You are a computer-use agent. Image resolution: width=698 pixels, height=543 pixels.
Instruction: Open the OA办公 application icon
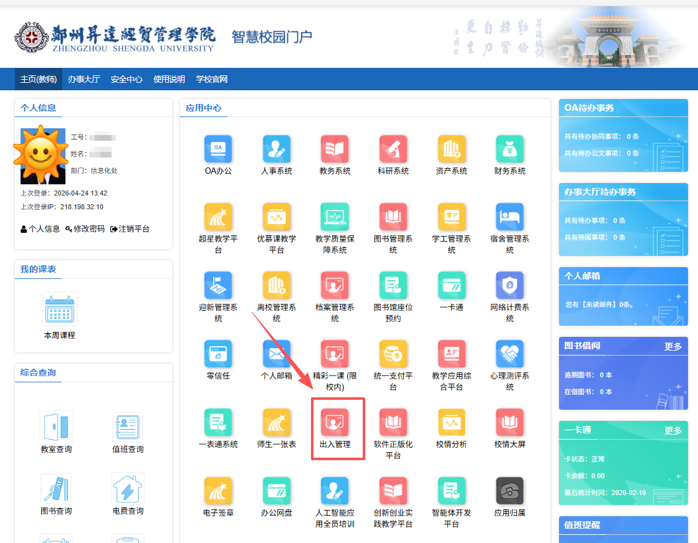[218, 149]
